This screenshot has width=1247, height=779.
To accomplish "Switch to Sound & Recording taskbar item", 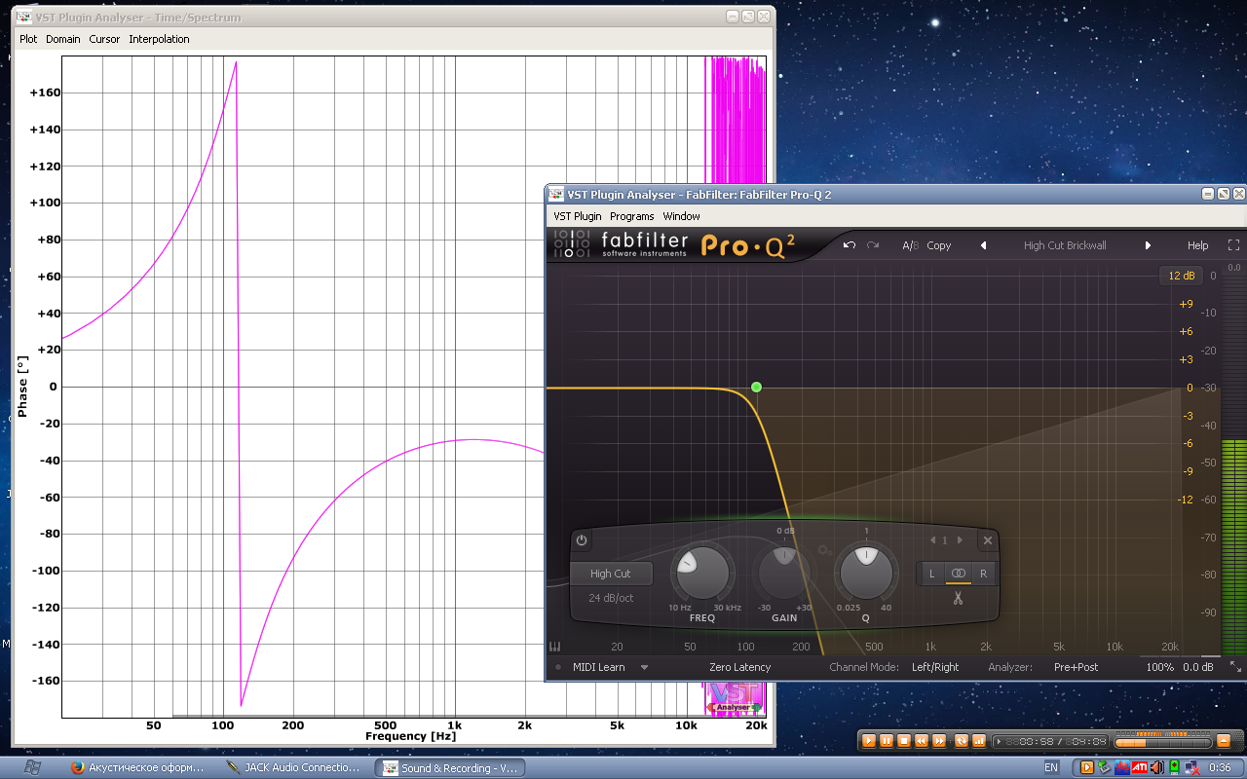I will click(450, 767).
